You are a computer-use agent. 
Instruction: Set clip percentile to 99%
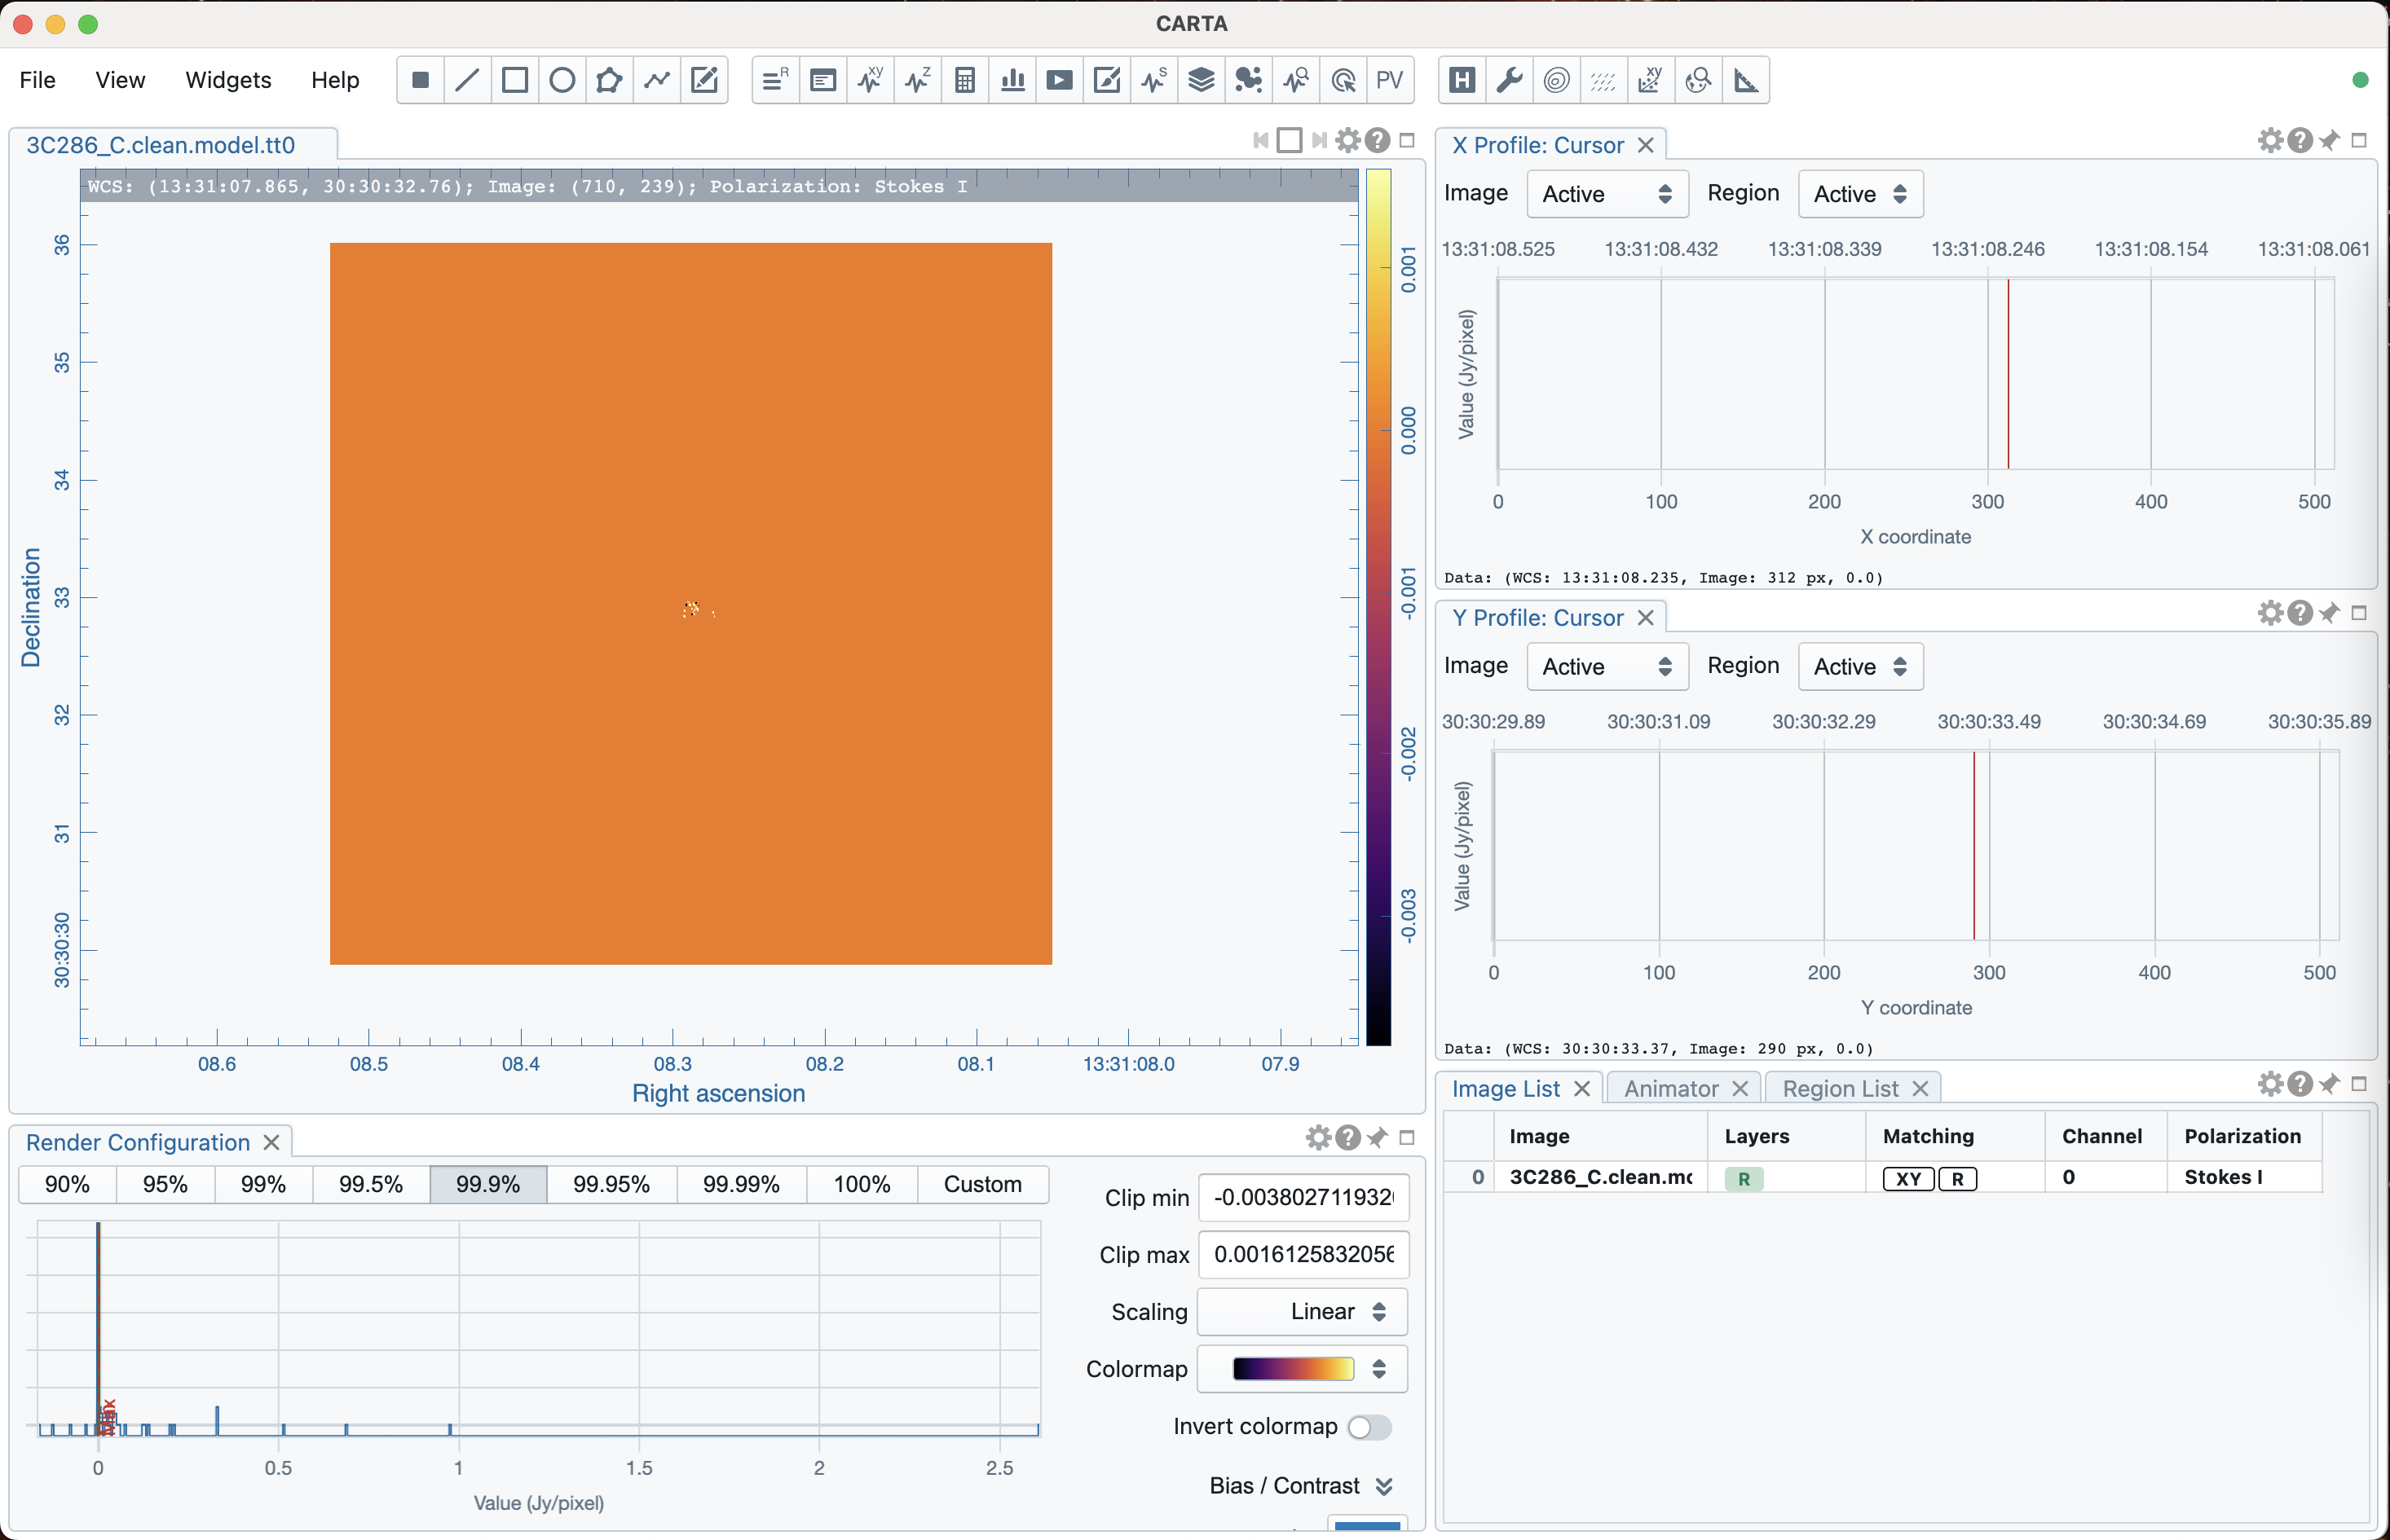point(263,1185)
